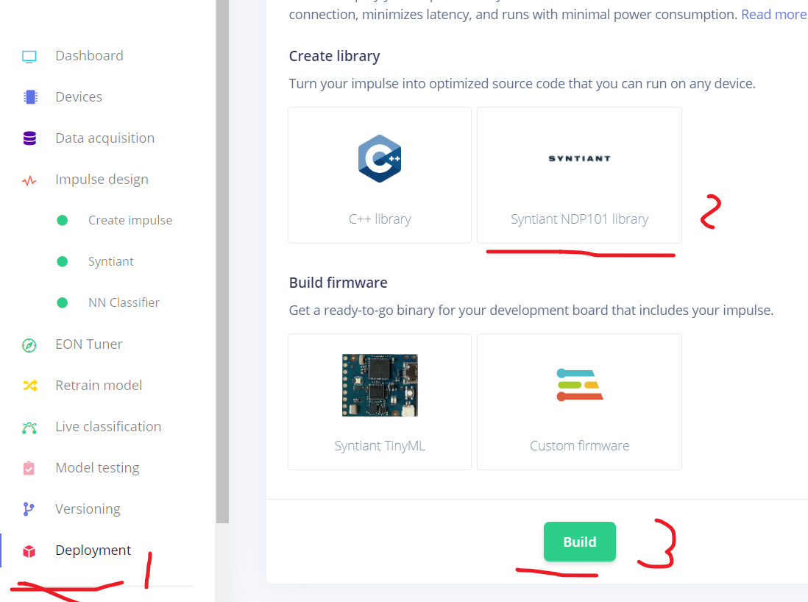Open Create impulse step
This screenshot has width=808, height=602.
[130, 220]
